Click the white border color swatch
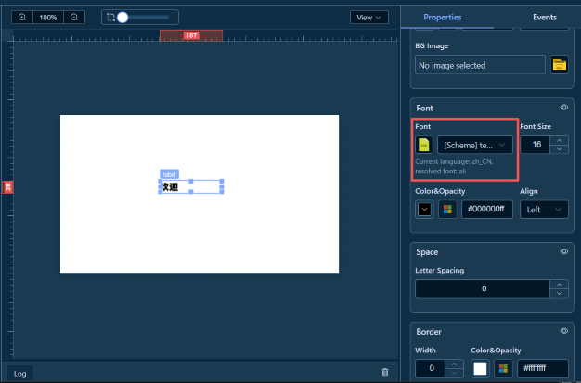Image resolution: width=581 pixels, height=383 pixels. 480,368
